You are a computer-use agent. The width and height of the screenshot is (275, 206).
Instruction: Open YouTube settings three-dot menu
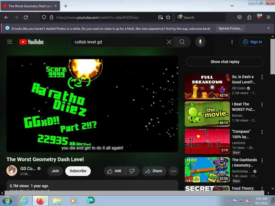click(x=232, y=42)
